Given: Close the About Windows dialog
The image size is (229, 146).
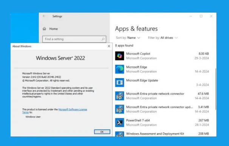Looking at the screenshot, I should (109, 46).
